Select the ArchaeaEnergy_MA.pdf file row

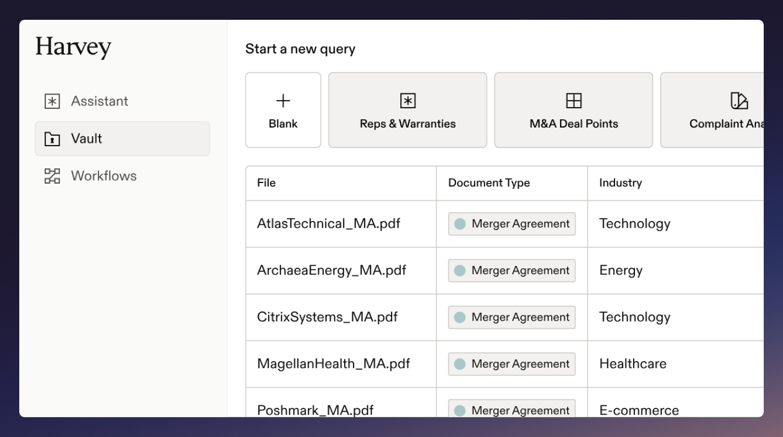pos(331,270)
